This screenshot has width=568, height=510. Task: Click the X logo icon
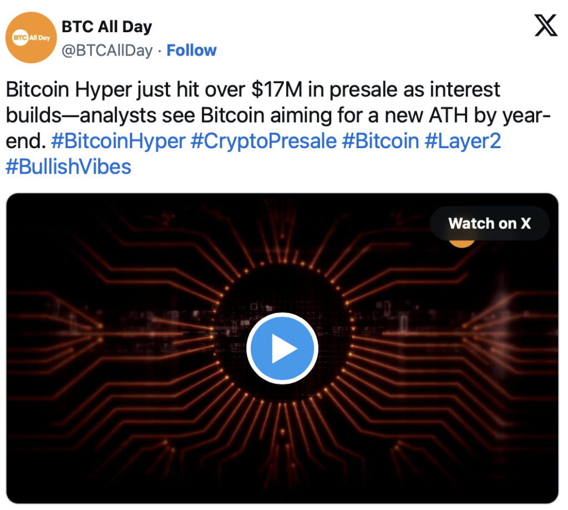[x=546, y=26]
